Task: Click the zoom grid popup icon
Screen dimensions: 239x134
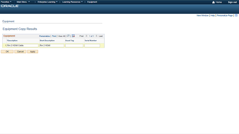Action: click(x=68, y=36)
